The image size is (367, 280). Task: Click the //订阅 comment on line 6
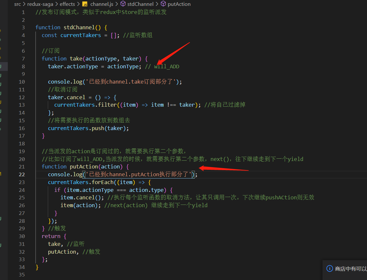coord(51,51)
